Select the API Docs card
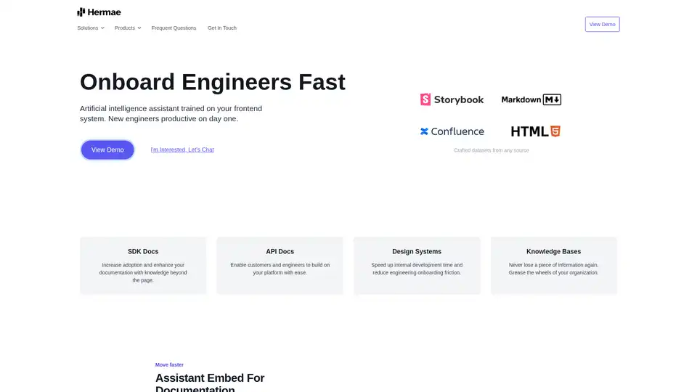Viewport: 697px width, 392px height. click(x=280, y=265)
